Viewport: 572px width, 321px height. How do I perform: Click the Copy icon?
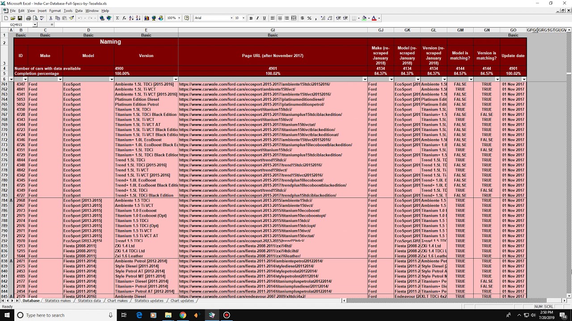pyautogui.click(x=58, y=18)
